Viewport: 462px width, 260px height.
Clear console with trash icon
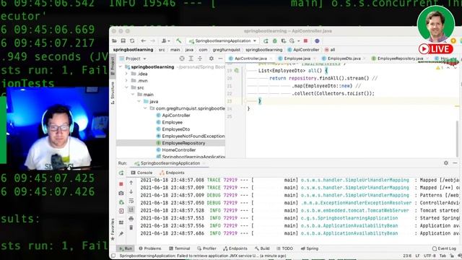pos(131,227)
